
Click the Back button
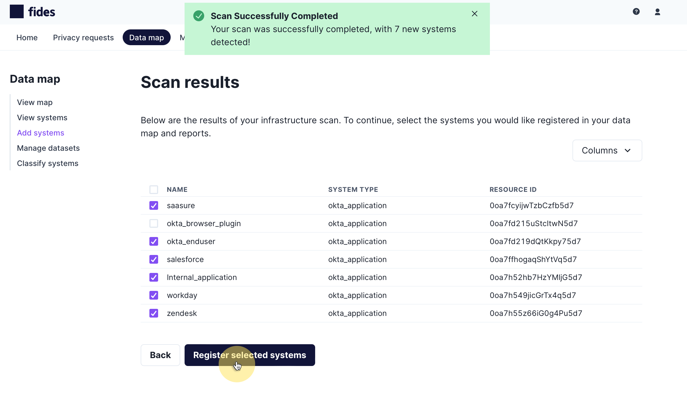pyautogui.click(x=160, y=355)
